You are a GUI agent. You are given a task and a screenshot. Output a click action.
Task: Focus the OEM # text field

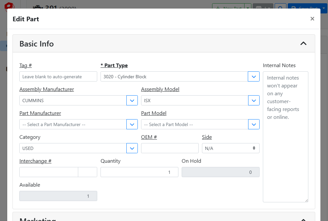point(170,148)
